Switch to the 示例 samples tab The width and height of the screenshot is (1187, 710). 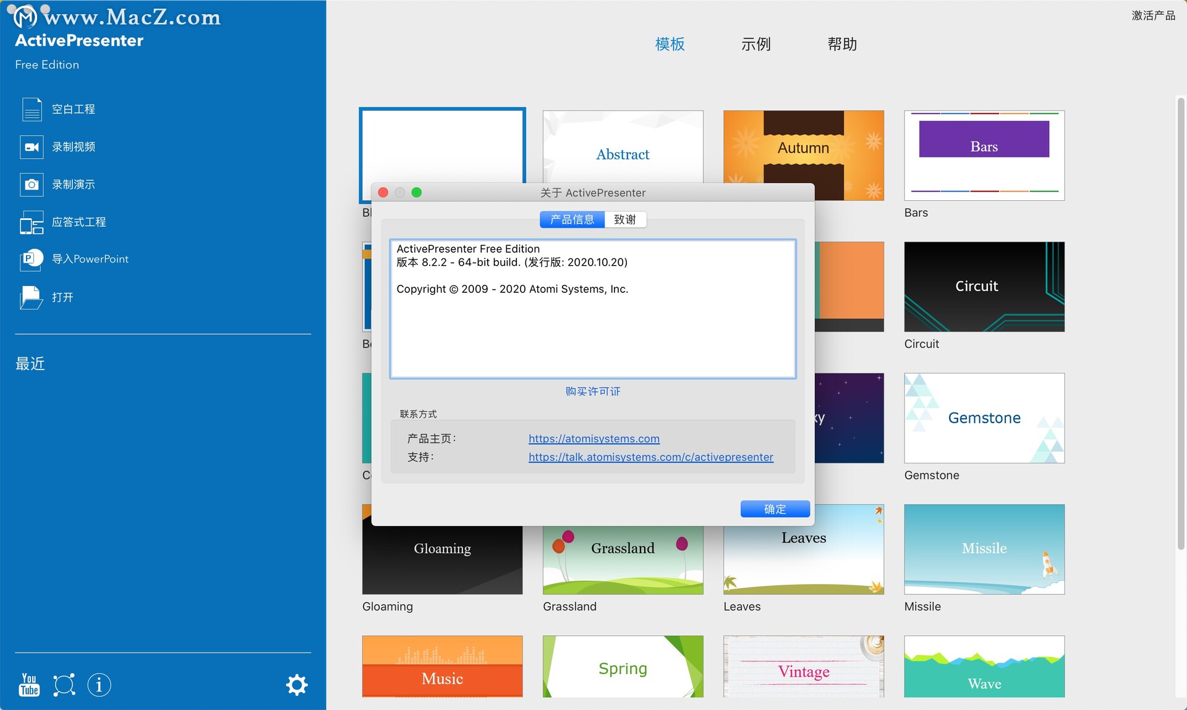[756, 44]
